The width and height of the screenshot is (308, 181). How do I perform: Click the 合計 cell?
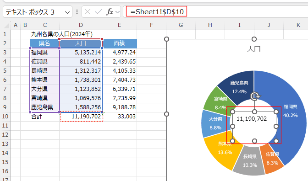[x=44, y=117]
